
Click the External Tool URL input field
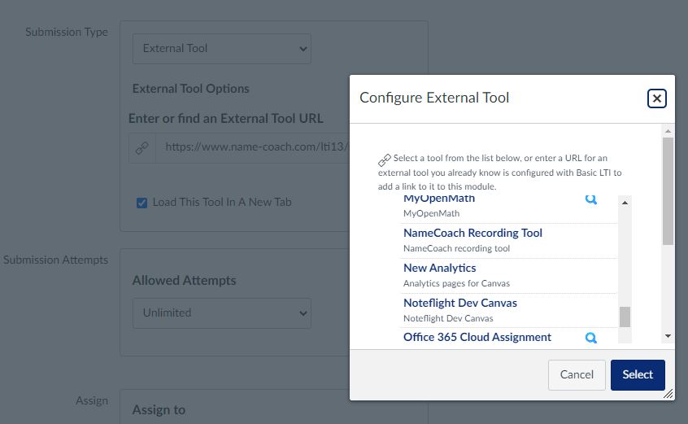253,148
